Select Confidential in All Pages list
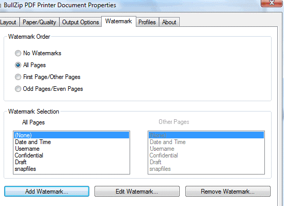Image resolution: width=284 pixels, height=206 pixels. (72, 155)
